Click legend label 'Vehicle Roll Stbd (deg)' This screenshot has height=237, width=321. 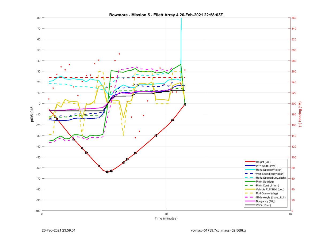[270, 189]
